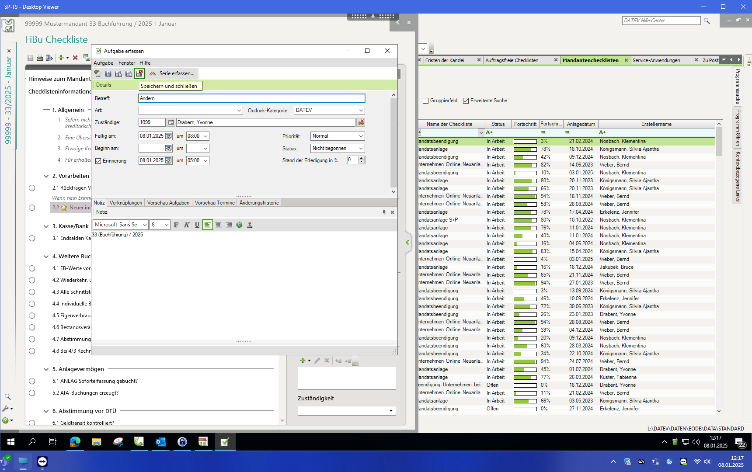Click the Speichern und schließen icon
Screen dimensions: 752x472
(139, 74)
